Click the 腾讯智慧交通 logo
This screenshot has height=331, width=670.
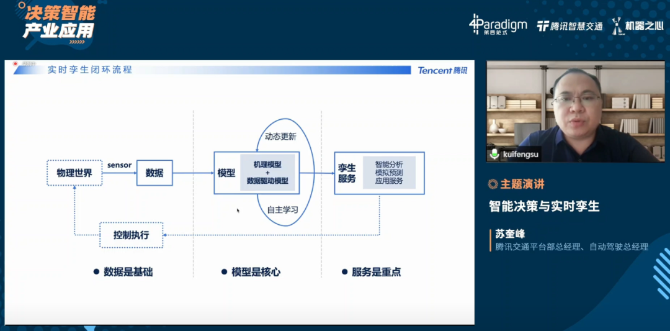569,26
